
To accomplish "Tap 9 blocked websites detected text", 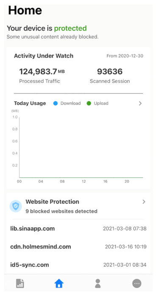I will pyautogui.click(x=61, y=211).
